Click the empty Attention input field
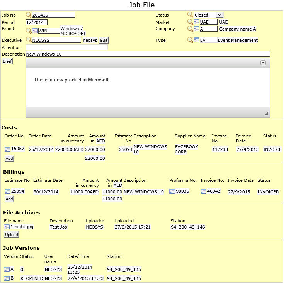This screenshot has width=284, height=283. click(x=66, y=47)
